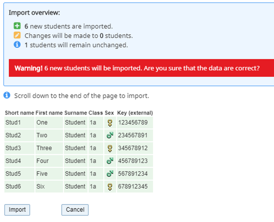Click the Key (external) column header
274x222 pixels.
[x=135, y=113]
